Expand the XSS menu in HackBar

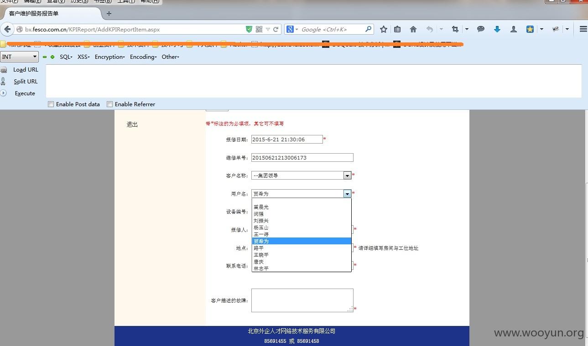(x=83, y=57)
